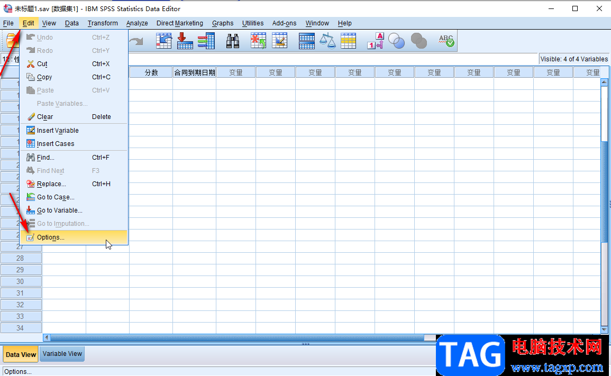Click the horizontal scrollbar left arrow
The image size is (611, 376).
47,337
